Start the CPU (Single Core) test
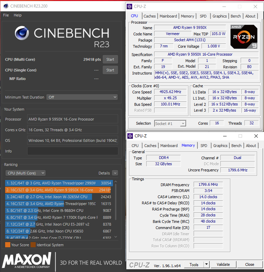Viewport: 264px width, 272px height. pyautogui.click(x=110, y=70)
